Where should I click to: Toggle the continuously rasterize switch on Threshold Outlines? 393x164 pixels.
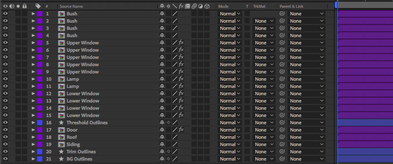(168, 123)
